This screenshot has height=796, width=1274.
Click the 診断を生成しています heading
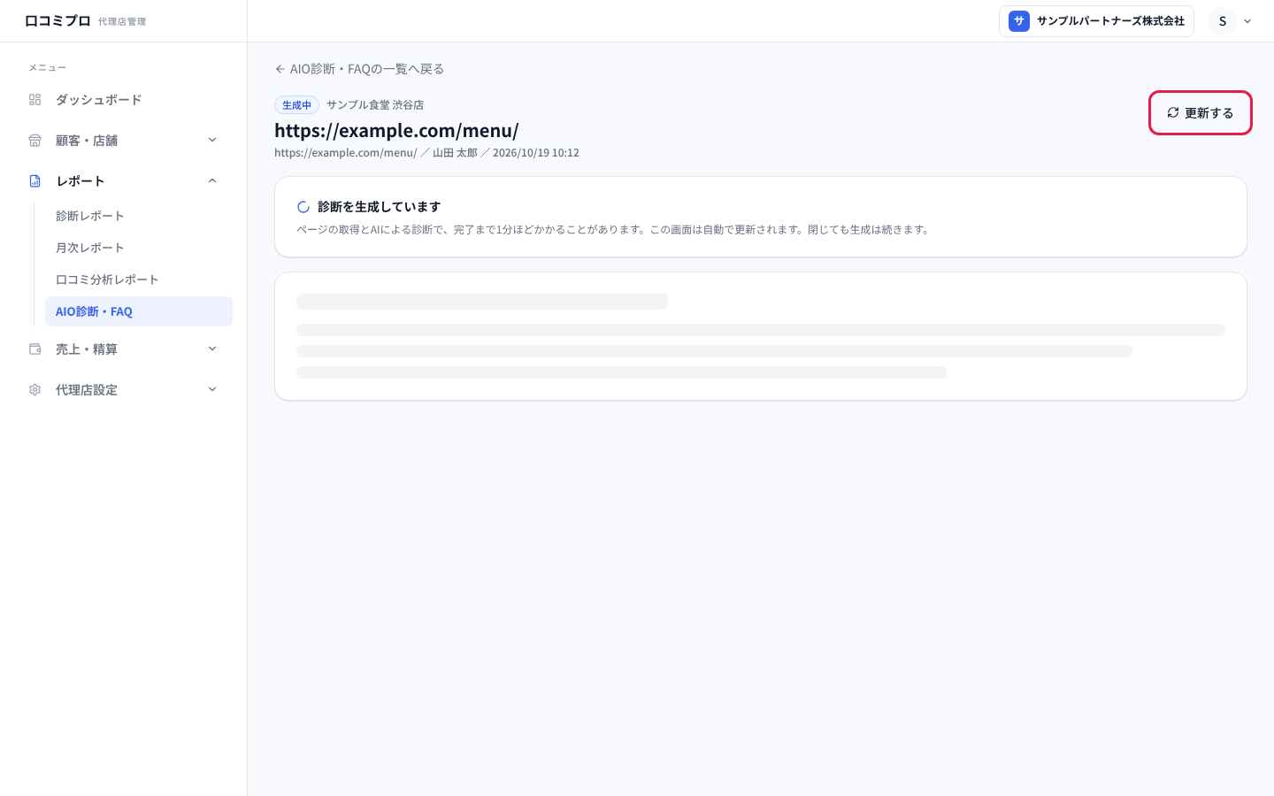(x=379, y=207)
